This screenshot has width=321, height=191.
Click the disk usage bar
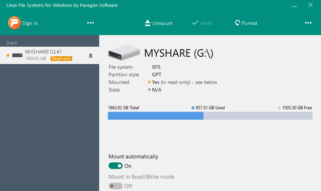pos(210,116)
